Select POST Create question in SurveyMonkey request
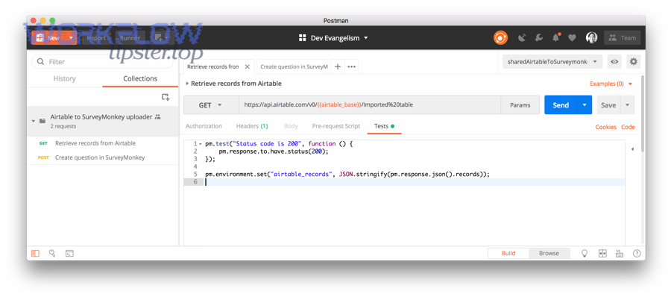This screenshot has height=297, width=671. coord(103,157)
